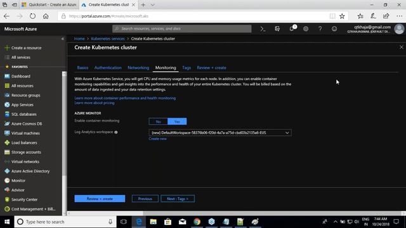This screenshot has height=228, width=406.
Task: Set container monitoring to No
Action: [x=158, y=122]
